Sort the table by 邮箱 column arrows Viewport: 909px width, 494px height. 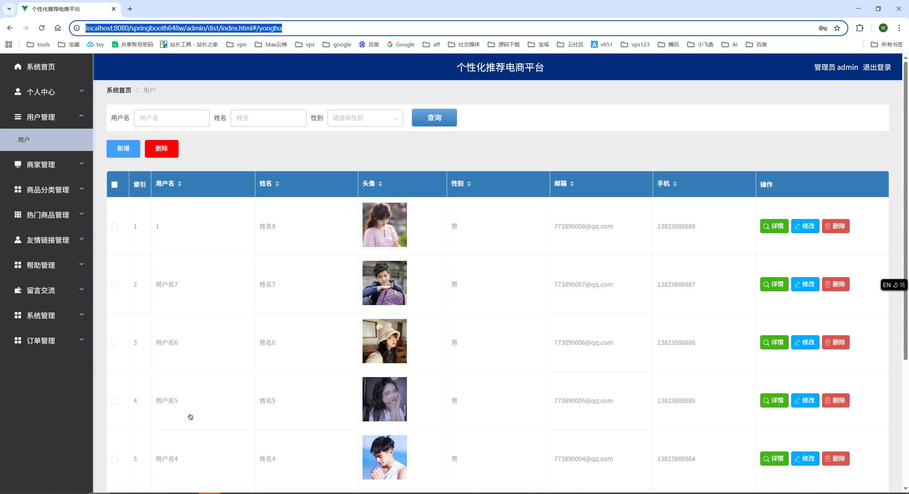click(x=572, y=184)
